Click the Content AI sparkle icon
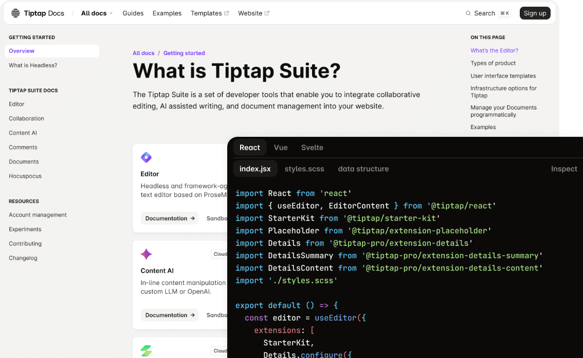Screen dimensions: 583x358 pyautogui.click(x=146, y=254)
